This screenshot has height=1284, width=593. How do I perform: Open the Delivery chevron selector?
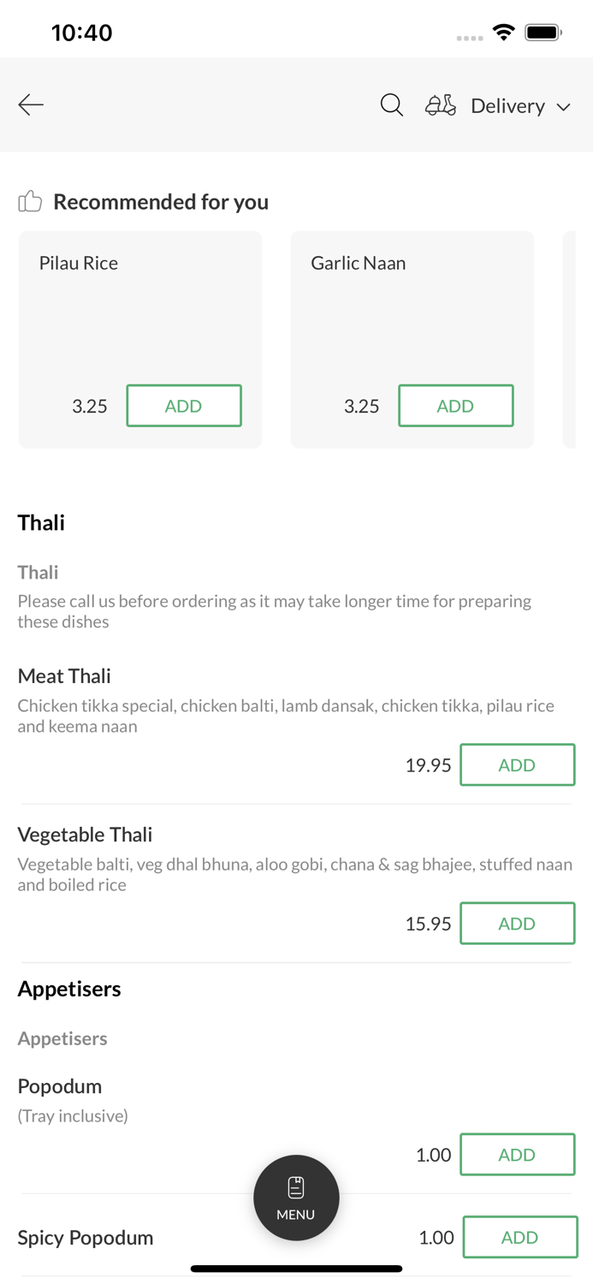tap(565, 107)
